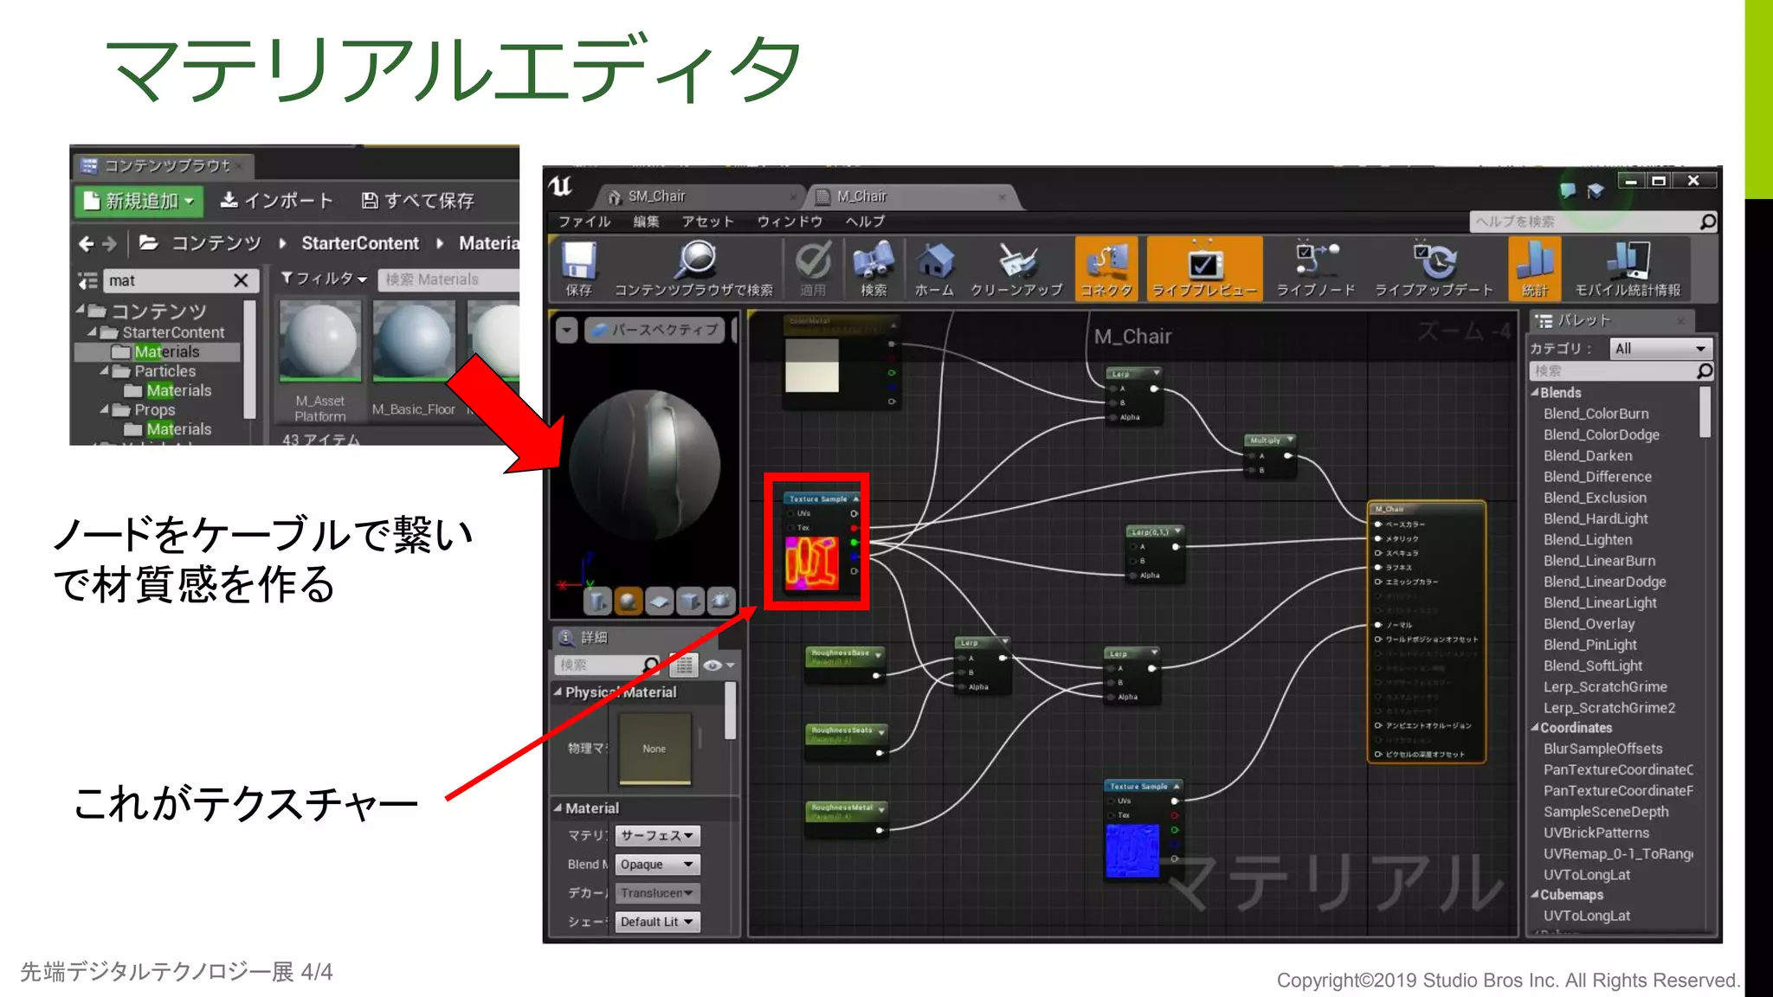Open the フィルタ dropdown in Content Browser

pyautogui.click(x=325, y=279)
